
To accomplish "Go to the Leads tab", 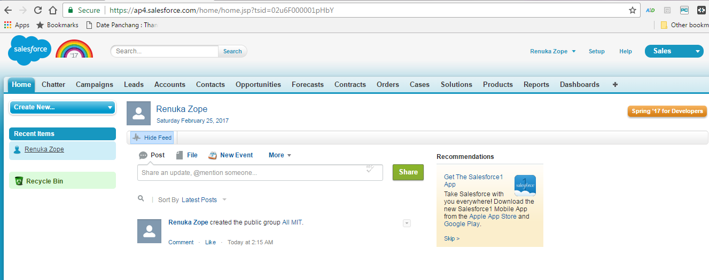I will point(134,84).
